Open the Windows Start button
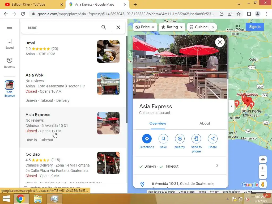This screenshot has height=204, width=272. 6,199
